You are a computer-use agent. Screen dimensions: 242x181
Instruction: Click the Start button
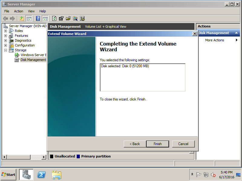click(x=8, y=175)
